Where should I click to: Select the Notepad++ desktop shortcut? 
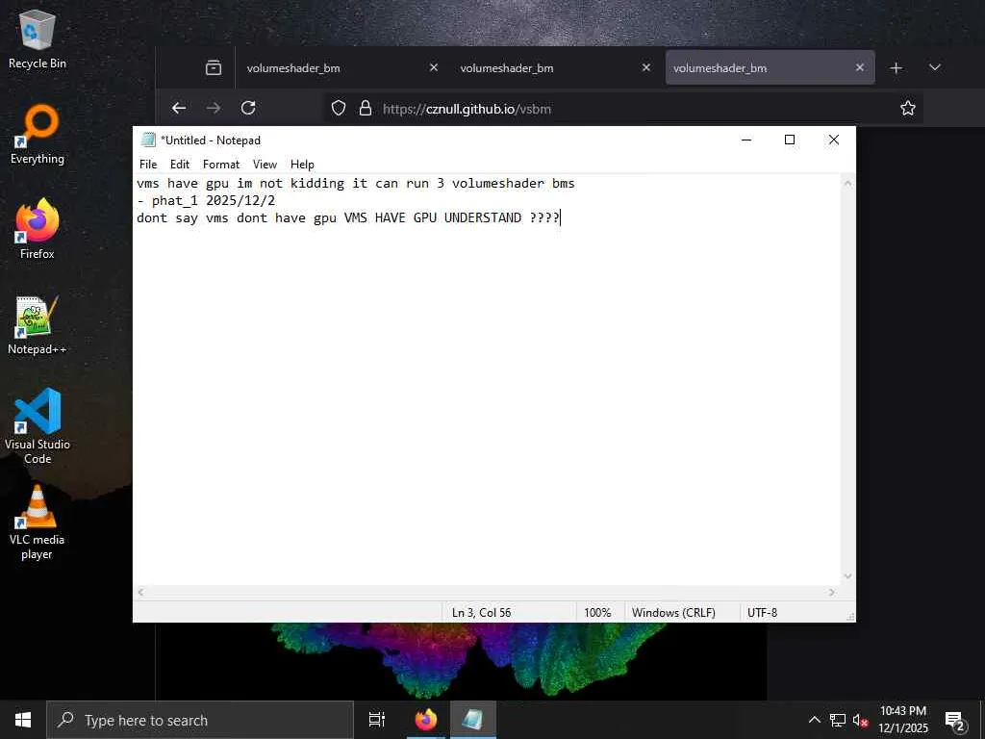[x=38, y=325]
